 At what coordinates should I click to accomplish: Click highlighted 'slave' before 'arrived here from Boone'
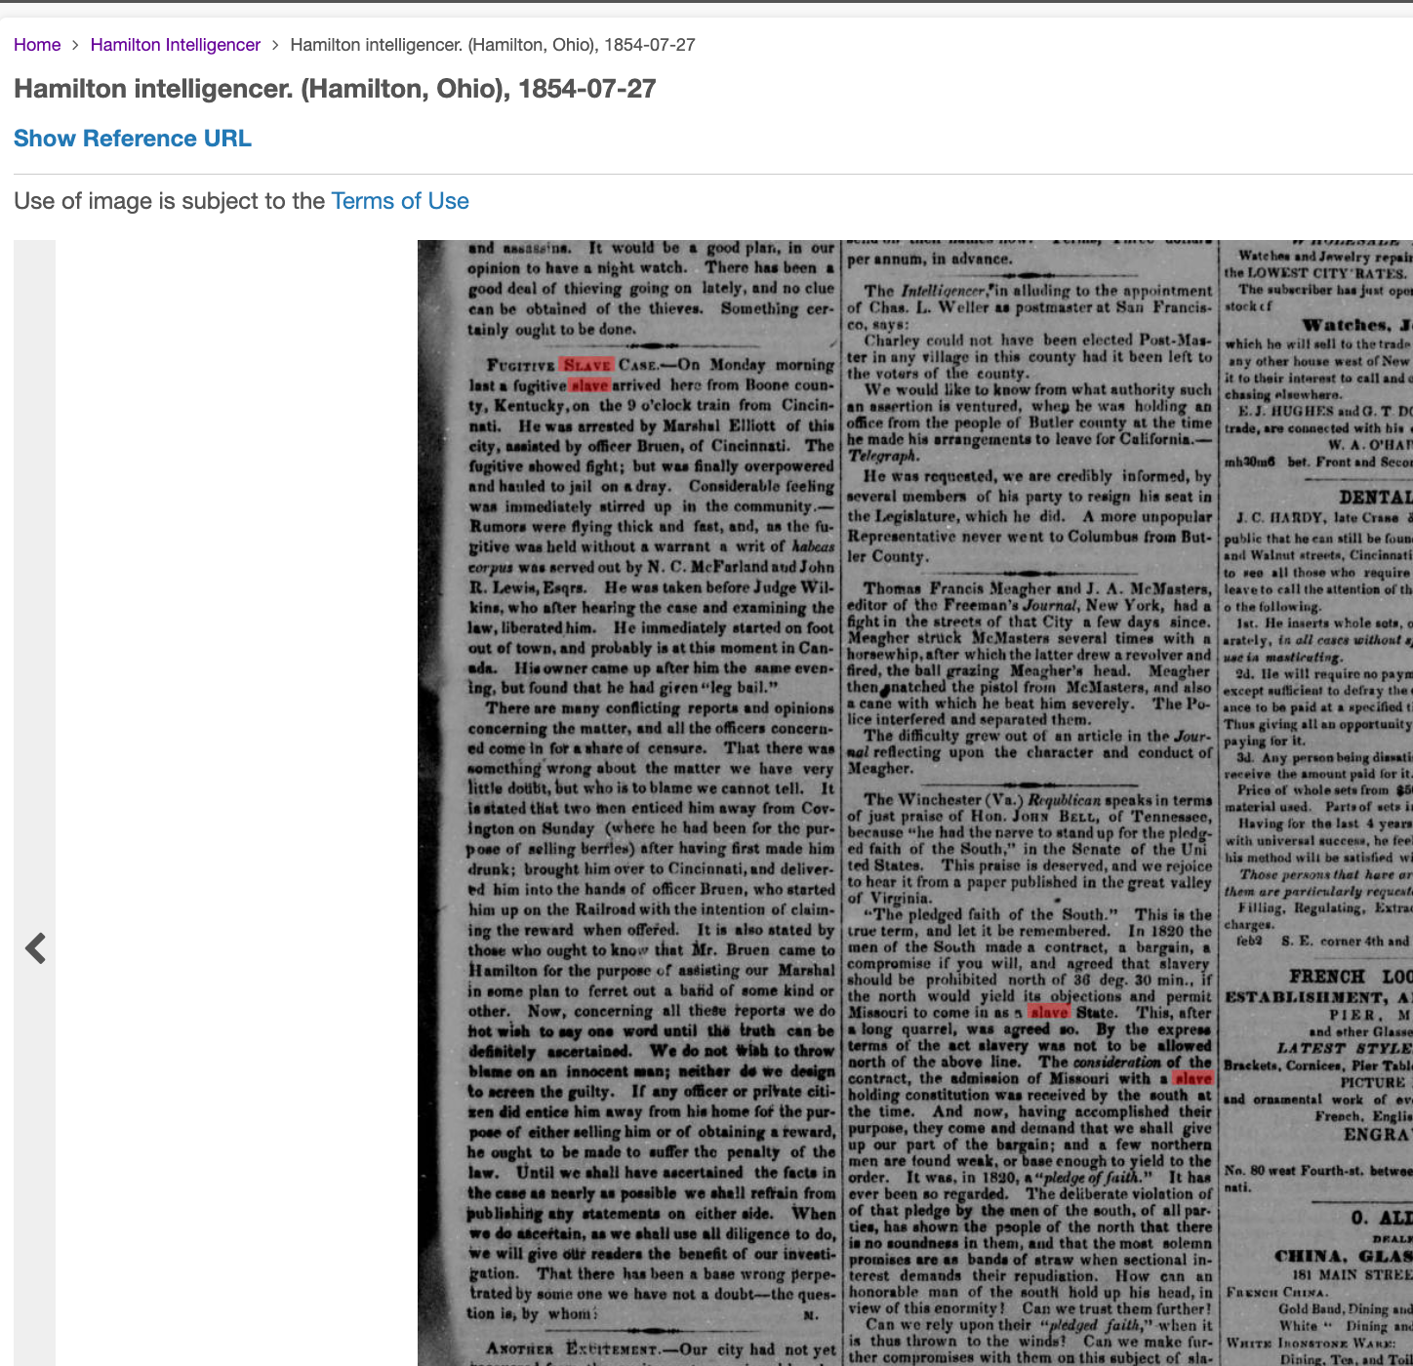click(590, 385)
